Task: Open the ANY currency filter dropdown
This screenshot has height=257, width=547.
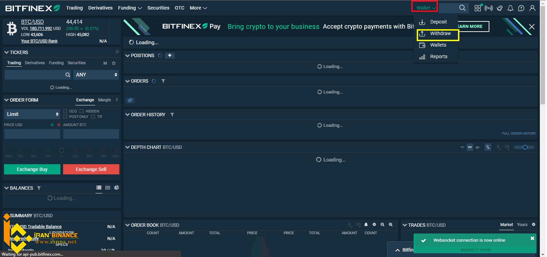Action: (96, 75)
